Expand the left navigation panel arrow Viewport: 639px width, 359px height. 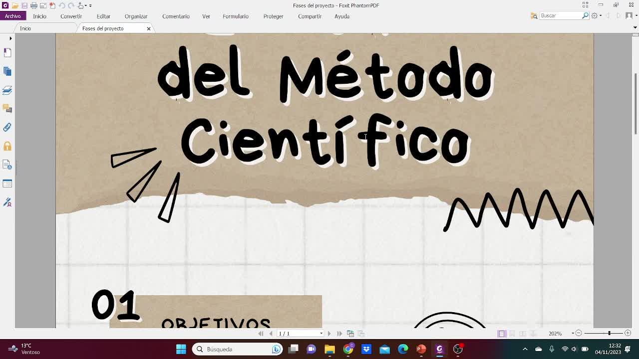[x=10, y=38]
